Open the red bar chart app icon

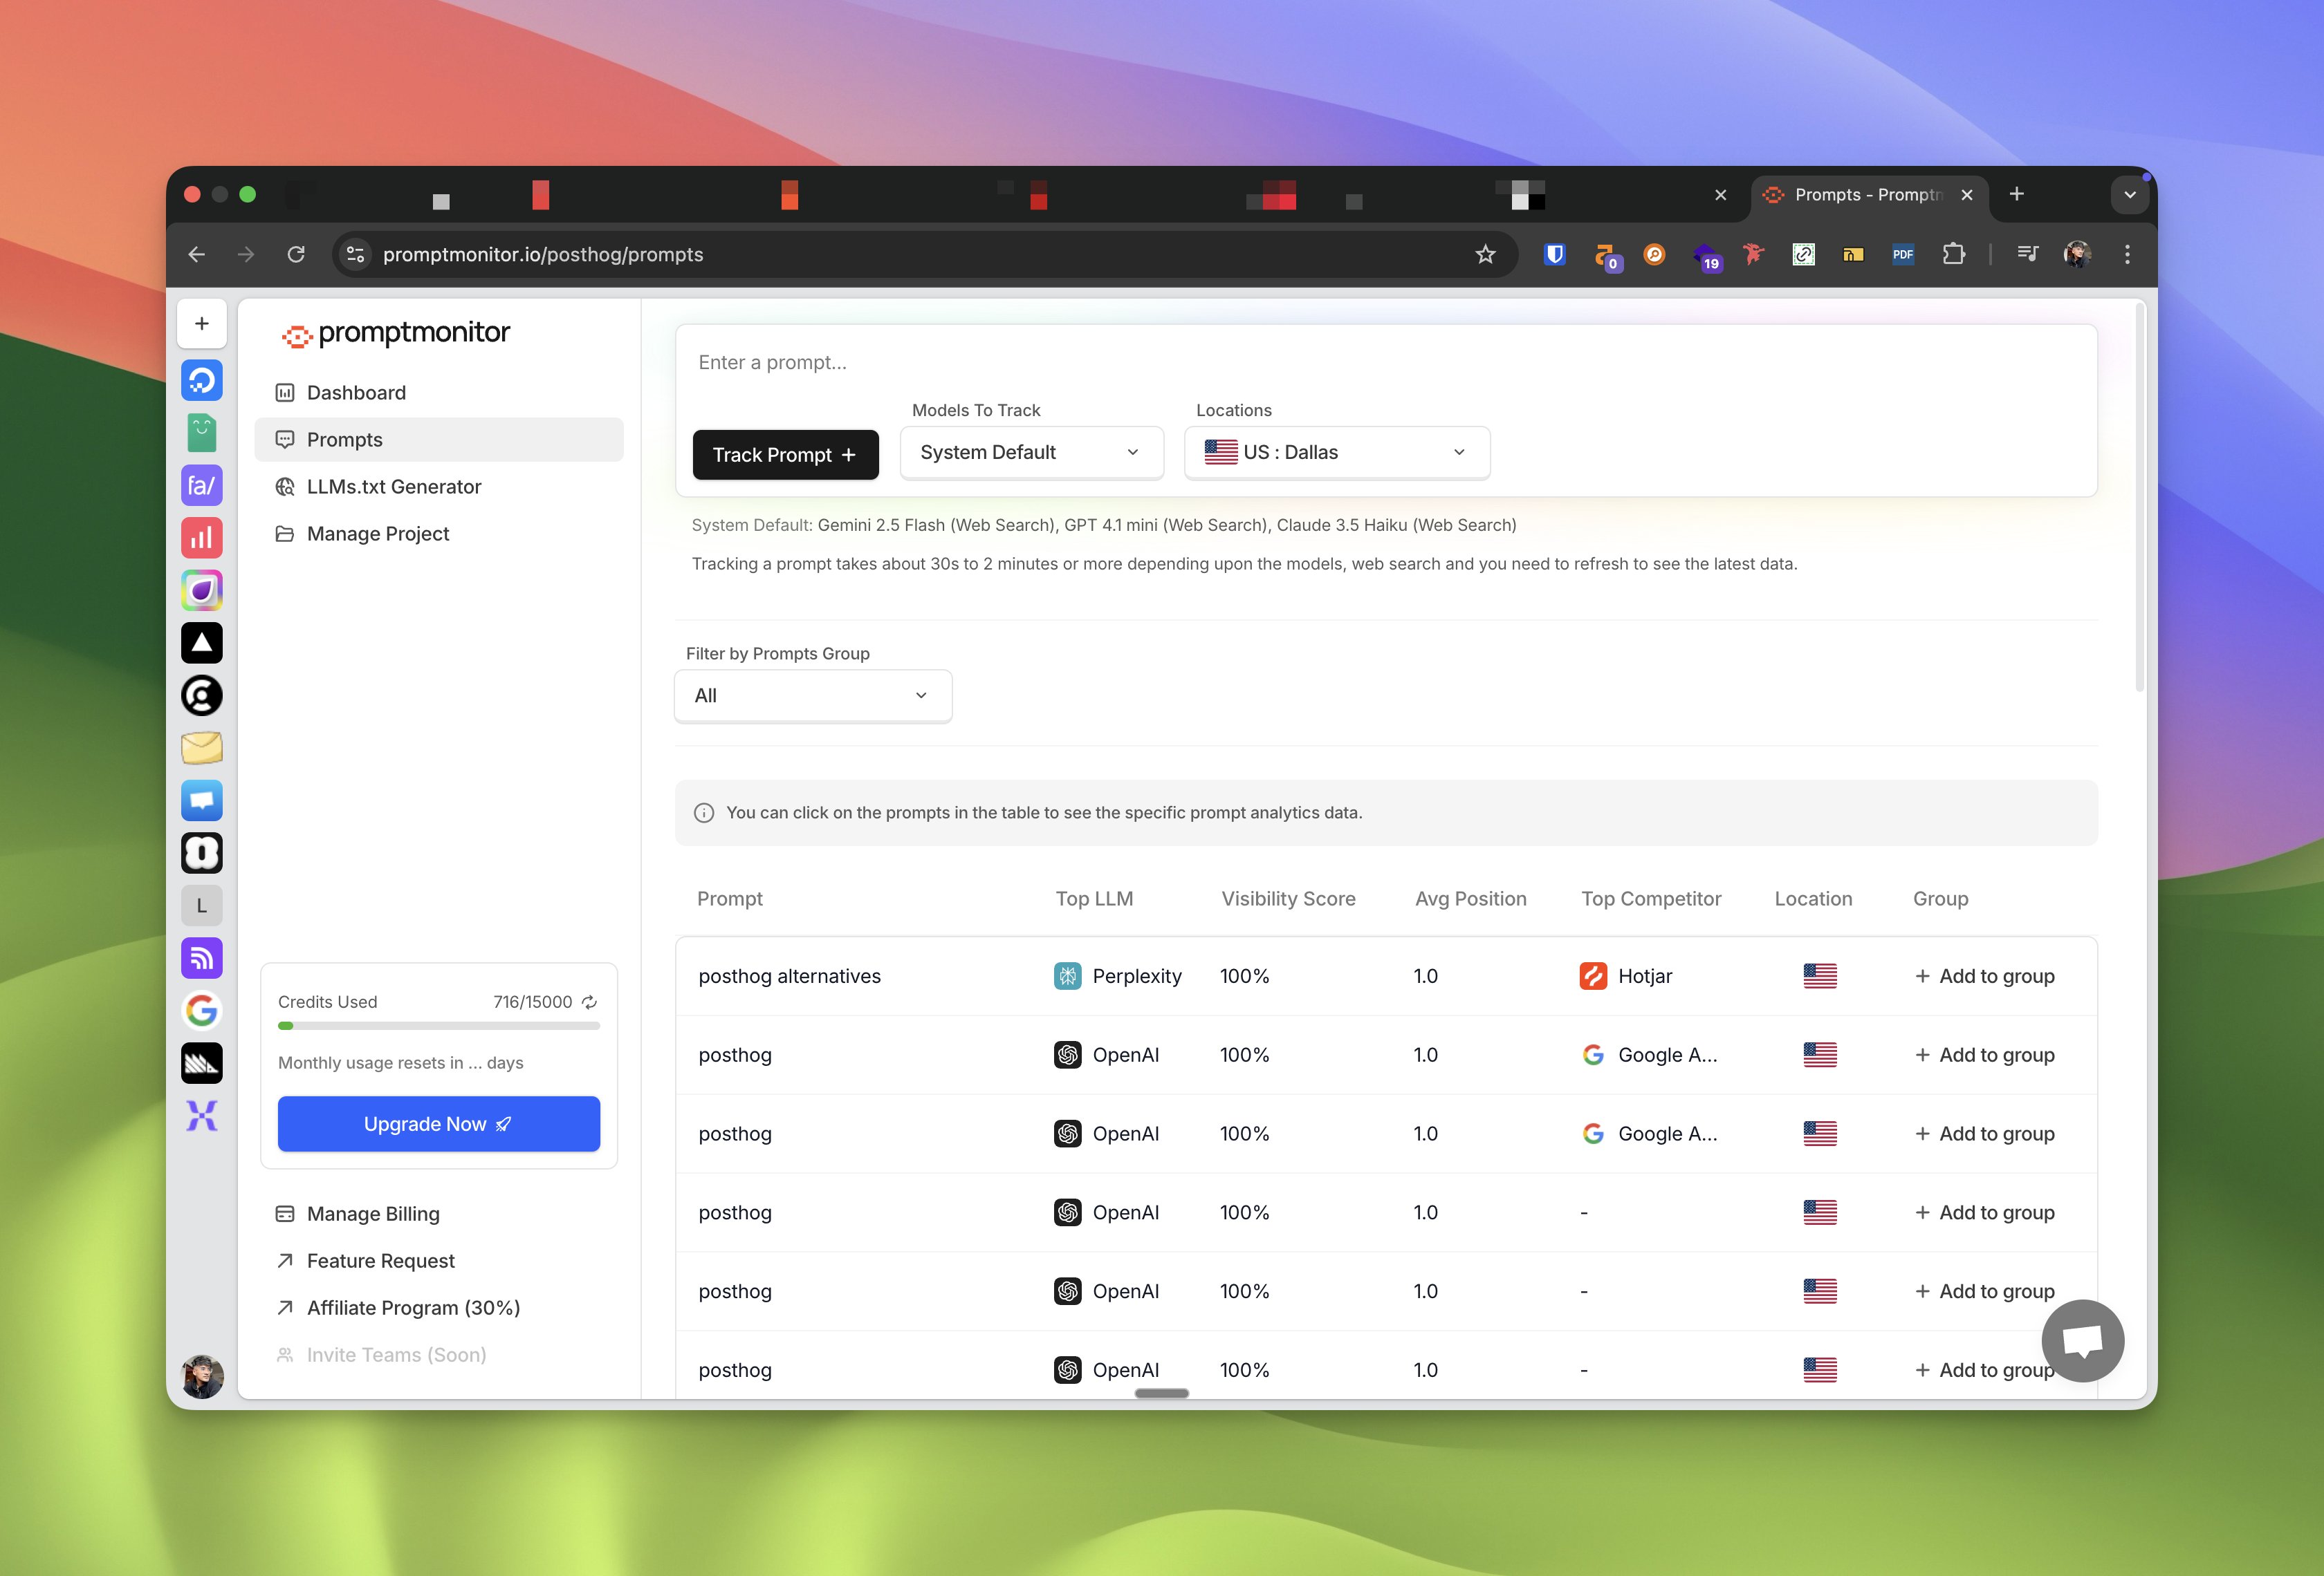202,538
